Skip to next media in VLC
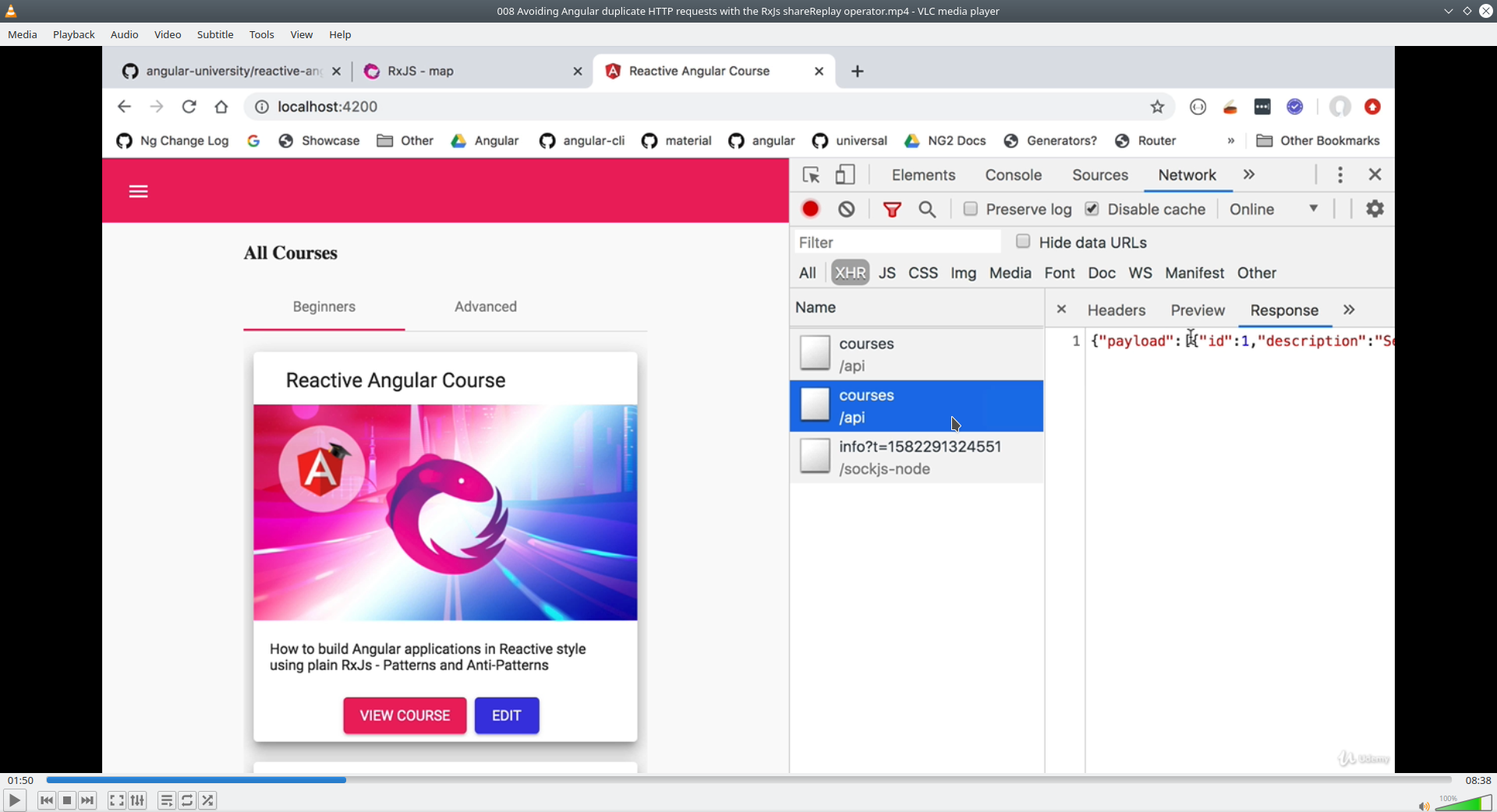Image resolution: width=1497 pixels, height=812 pixels. pyautogui.click(x=88, y=800)
